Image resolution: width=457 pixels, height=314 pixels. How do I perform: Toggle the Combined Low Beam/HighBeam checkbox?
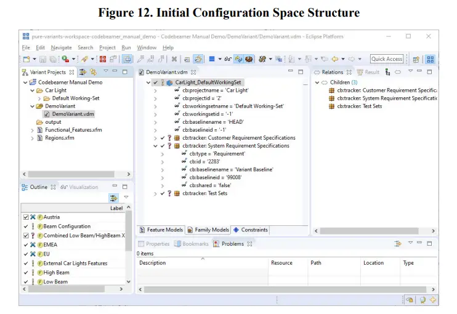(25, 235)
